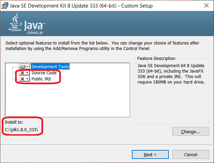Select Development Tools in the feature tree
The image size is (214, 163).
pos(50,67)
